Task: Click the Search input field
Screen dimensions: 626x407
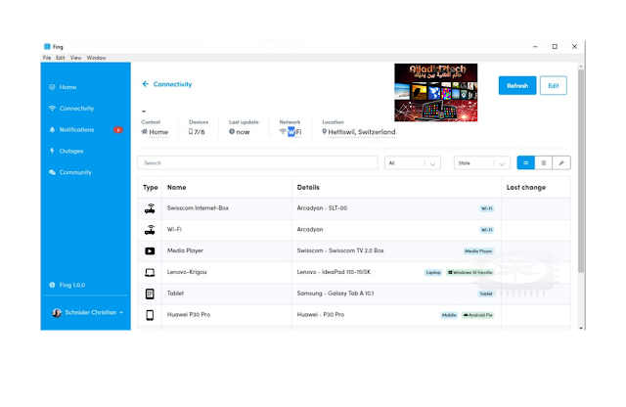Action: [257, 163]
